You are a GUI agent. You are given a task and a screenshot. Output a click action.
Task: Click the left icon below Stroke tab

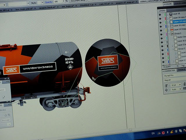tap(6, 115)
